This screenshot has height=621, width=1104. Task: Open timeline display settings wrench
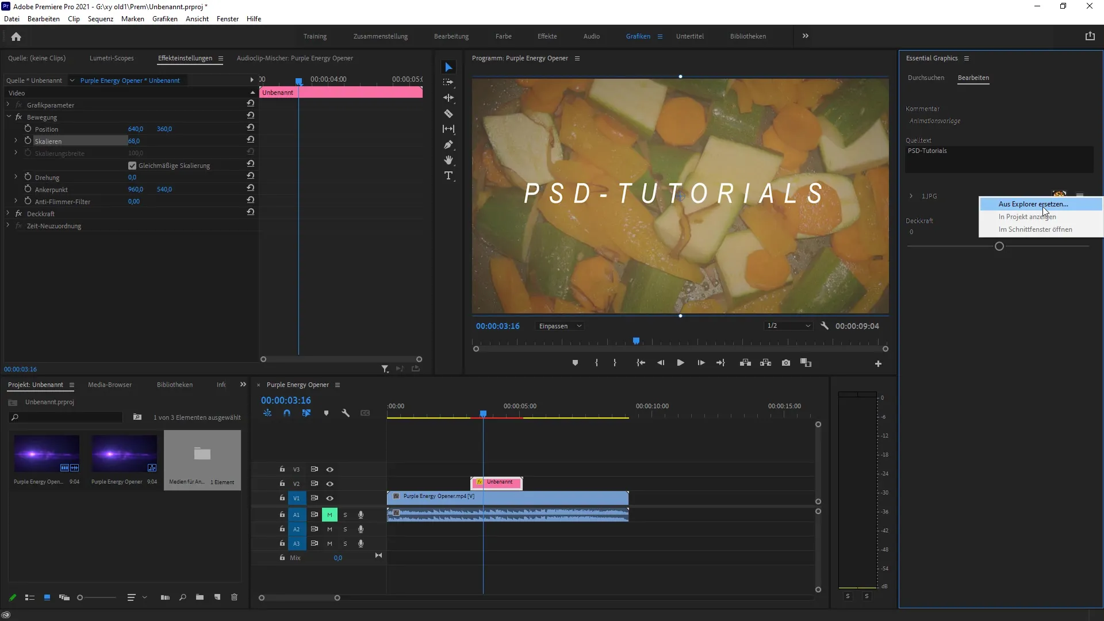point(346,413)
